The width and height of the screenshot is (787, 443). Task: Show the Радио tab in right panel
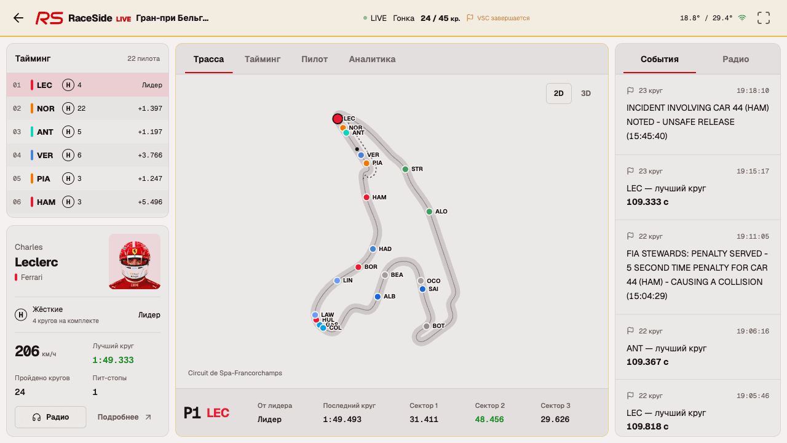point(736,59)
